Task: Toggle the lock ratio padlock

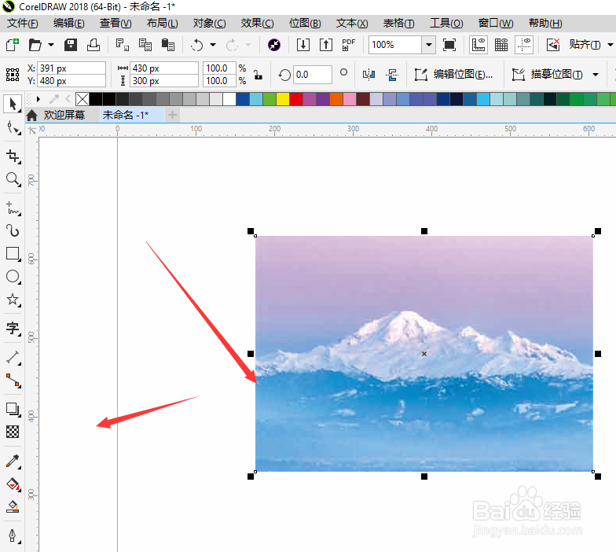Action: [x=258, y=74]
